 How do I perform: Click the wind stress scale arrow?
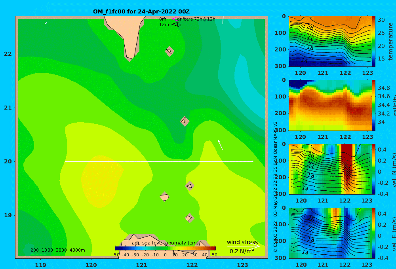tap(244, 246)
